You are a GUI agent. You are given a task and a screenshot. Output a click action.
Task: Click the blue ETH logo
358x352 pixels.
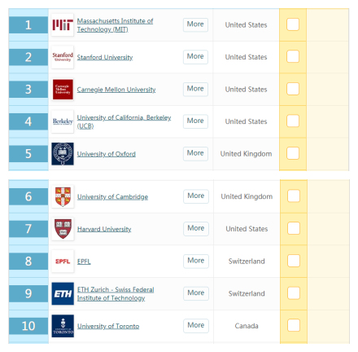63,293
